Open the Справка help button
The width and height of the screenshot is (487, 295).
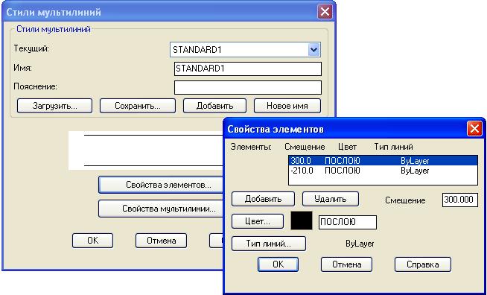[x=423, y=264]
